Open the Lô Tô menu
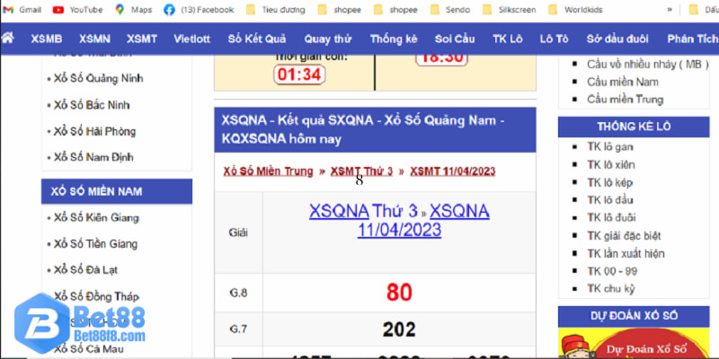This screenshot has width=719, height=359. pos(554,39)
